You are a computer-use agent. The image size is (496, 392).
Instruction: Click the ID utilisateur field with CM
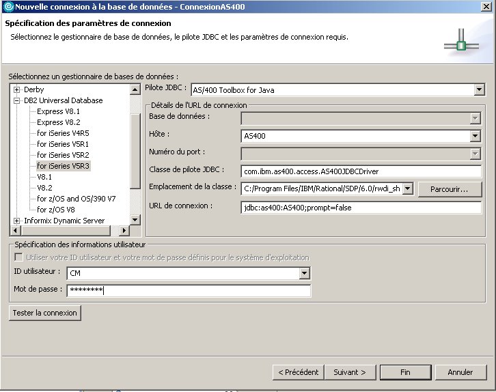point(184,273)
